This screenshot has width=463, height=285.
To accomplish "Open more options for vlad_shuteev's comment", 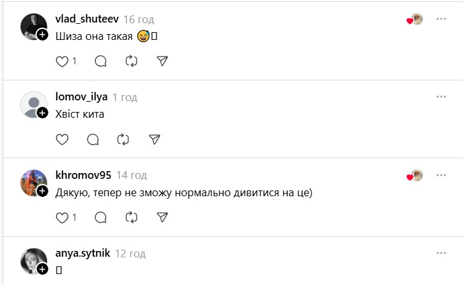I will point(441,19).
